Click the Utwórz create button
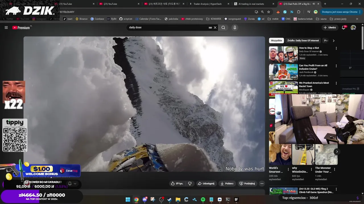The width and height of the screenshot is (364, 204). [x=330, y=27]
